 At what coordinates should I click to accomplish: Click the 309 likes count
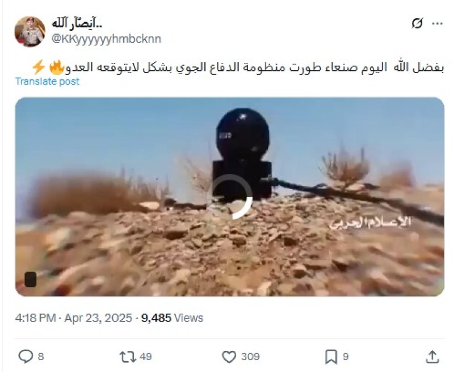coord(250,357)
